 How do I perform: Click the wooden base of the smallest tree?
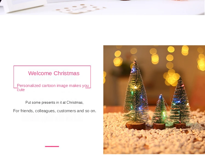coord(159,126)
